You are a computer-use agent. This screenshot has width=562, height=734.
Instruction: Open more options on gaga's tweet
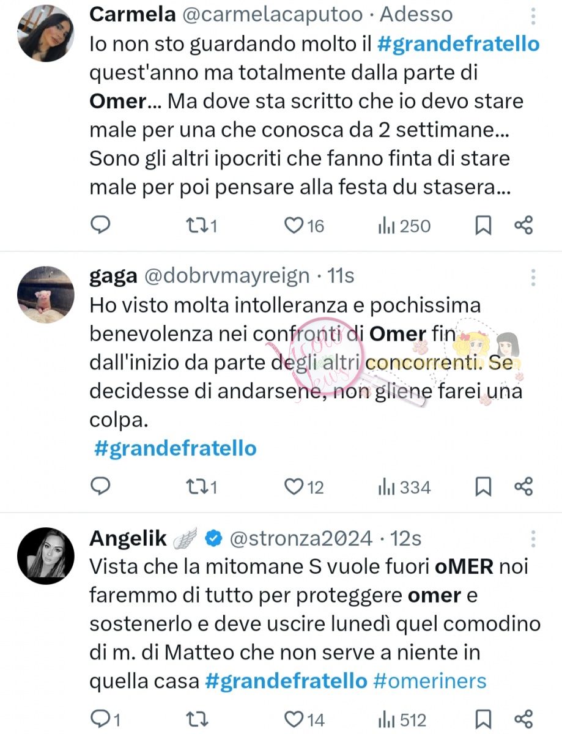pyautogui.click(x=533, y=277)
